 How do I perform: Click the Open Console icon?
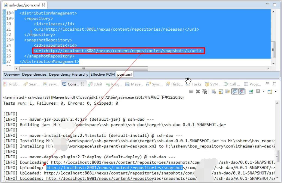270,92
